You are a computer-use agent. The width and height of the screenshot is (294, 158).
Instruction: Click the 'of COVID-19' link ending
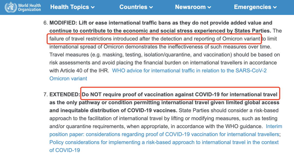coord(65,150)
